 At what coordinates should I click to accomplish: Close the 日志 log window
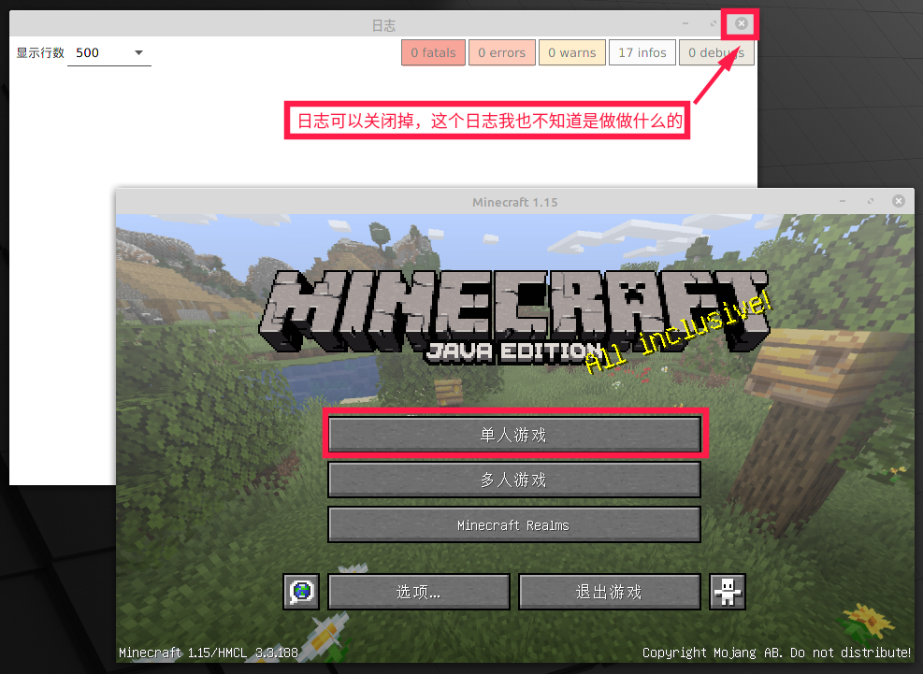[742, 23]
